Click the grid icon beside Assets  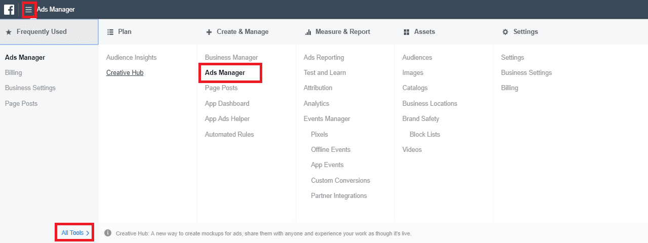(407, 32)
